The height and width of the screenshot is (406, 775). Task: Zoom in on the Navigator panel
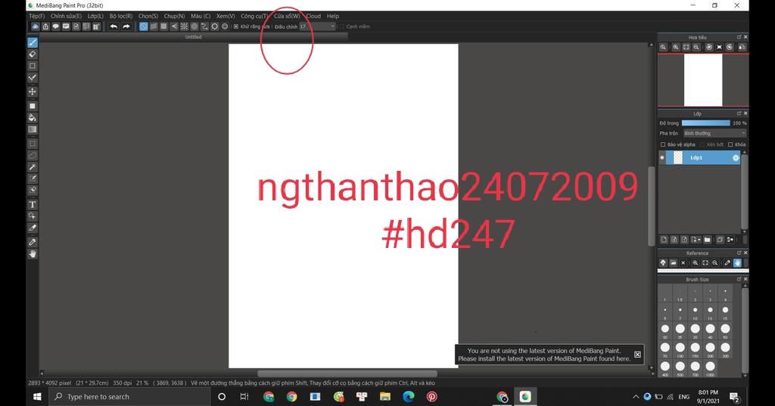point(675,47)
